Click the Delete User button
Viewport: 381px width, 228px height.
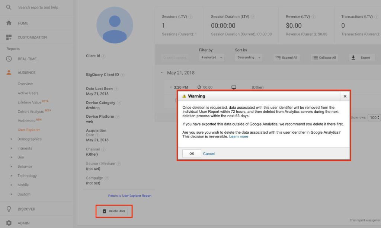(x=114, y=211)
